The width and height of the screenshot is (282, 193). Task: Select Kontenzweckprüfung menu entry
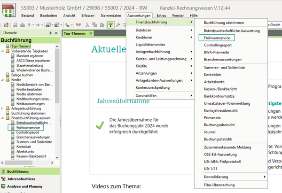click(x=160, y=88)
